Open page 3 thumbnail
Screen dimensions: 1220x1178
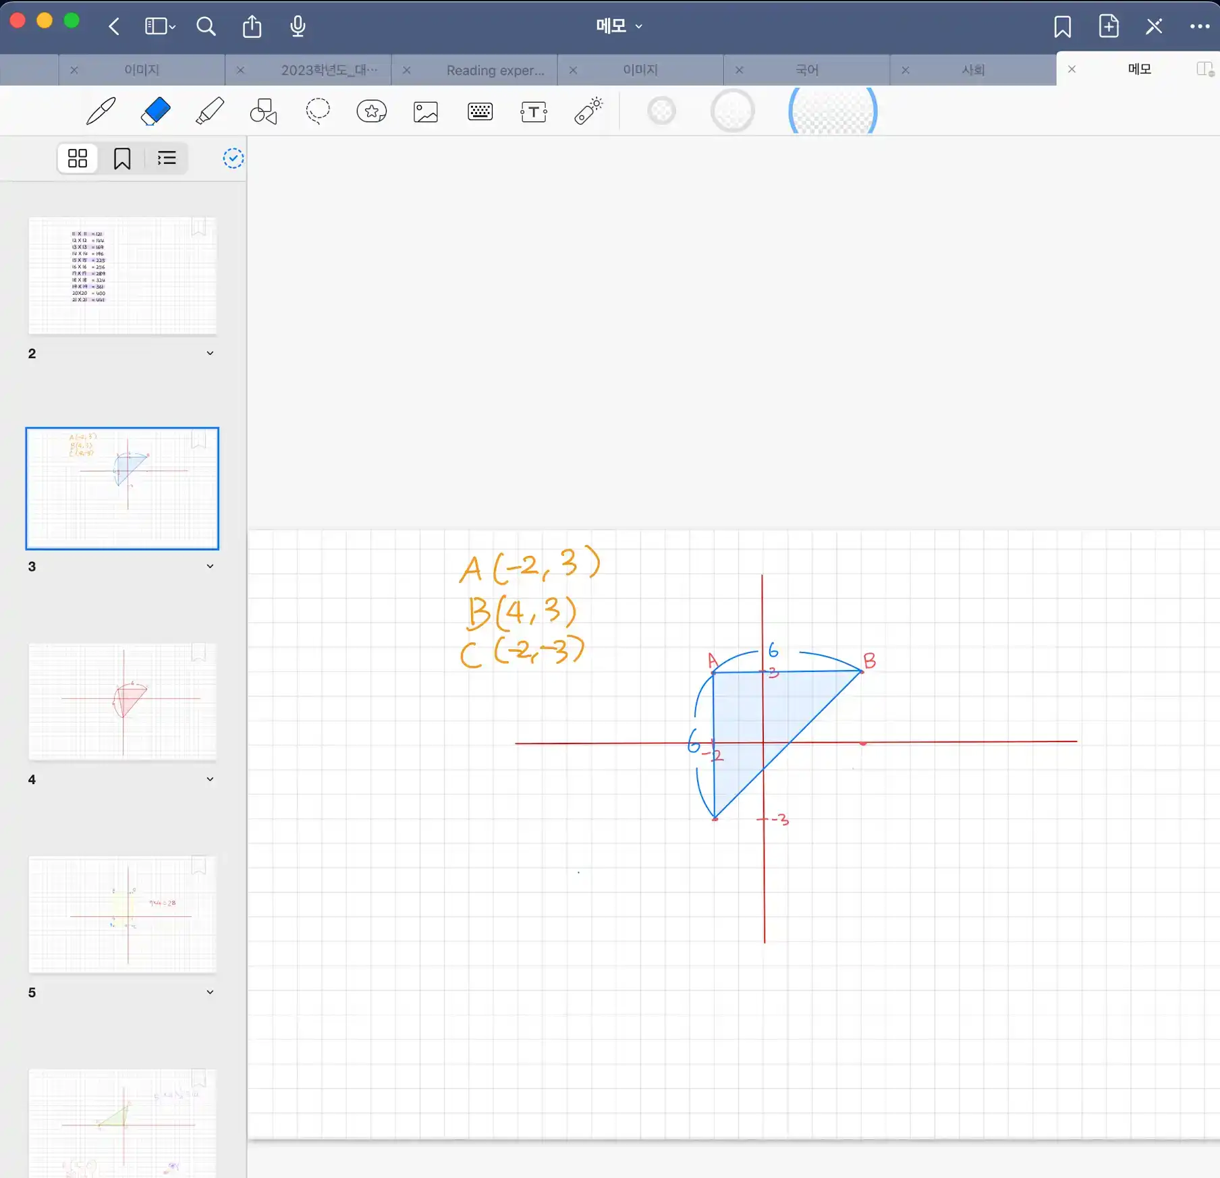pyautogui.click(x=122, y=488)
